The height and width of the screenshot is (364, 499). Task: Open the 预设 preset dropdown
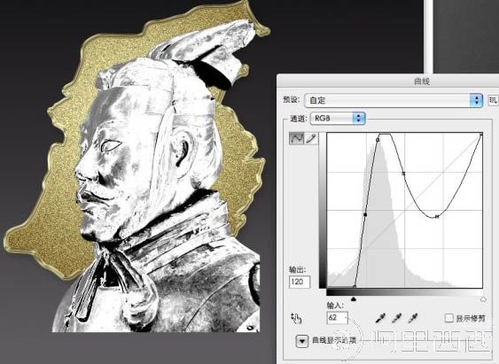(x=394, y=100)
